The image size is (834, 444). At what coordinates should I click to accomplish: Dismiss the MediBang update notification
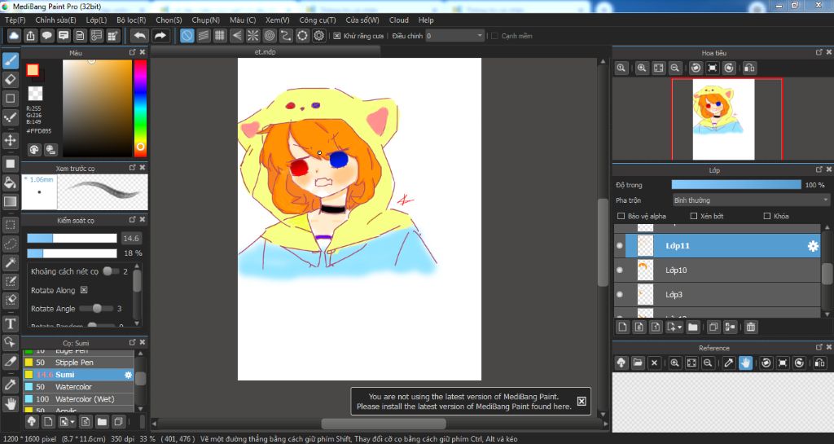[582, 401]
